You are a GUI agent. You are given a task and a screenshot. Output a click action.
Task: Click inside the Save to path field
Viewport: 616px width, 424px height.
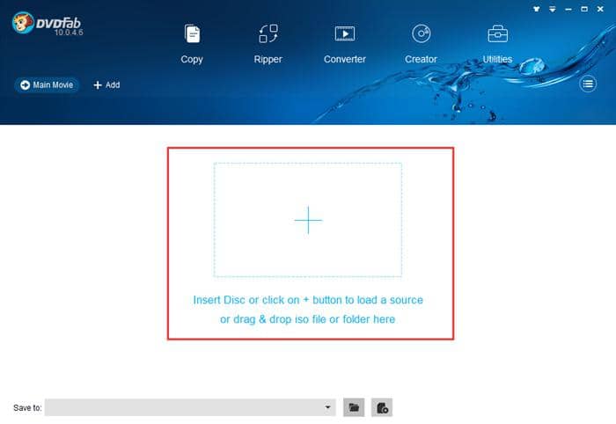coord(185,407)
